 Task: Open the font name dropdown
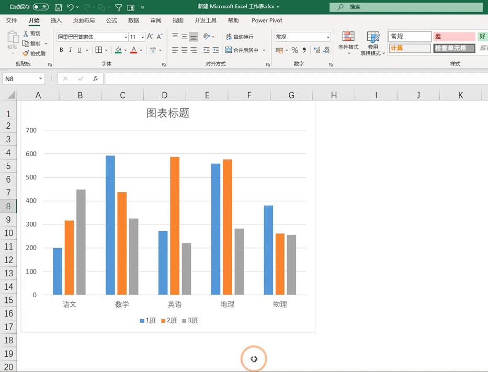point(126,37)
